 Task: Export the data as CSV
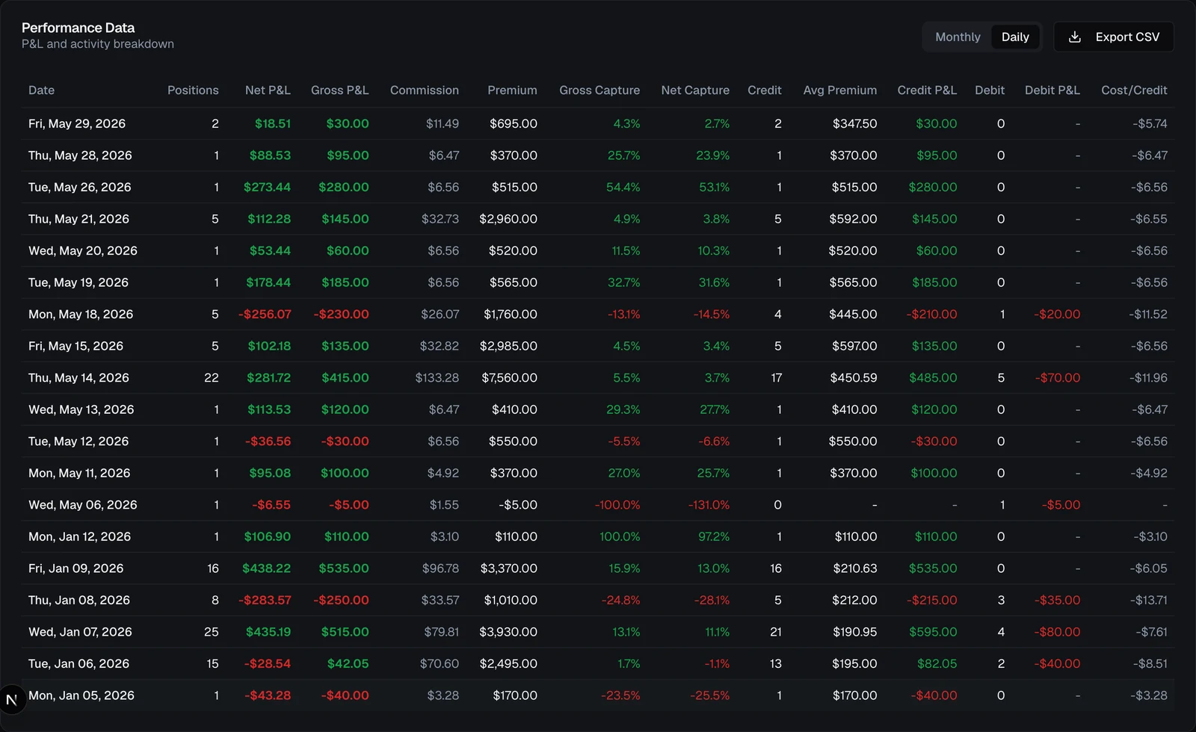[1114, 37]
